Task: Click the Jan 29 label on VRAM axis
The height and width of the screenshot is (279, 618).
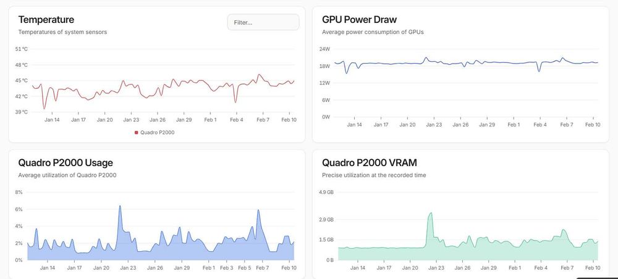Action: pos(489,268)
